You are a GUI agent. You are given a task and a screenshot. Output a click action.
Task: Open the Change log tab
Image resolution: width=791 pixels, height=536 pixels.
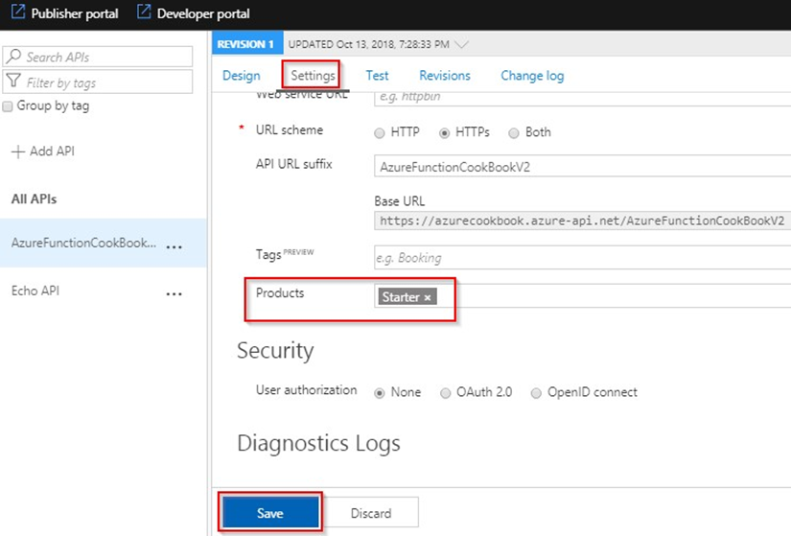click(532, 75)
